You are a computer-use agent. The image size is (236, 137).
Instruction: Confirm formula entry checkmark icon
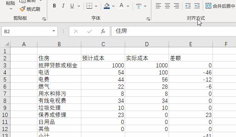[x=90, y=31]
